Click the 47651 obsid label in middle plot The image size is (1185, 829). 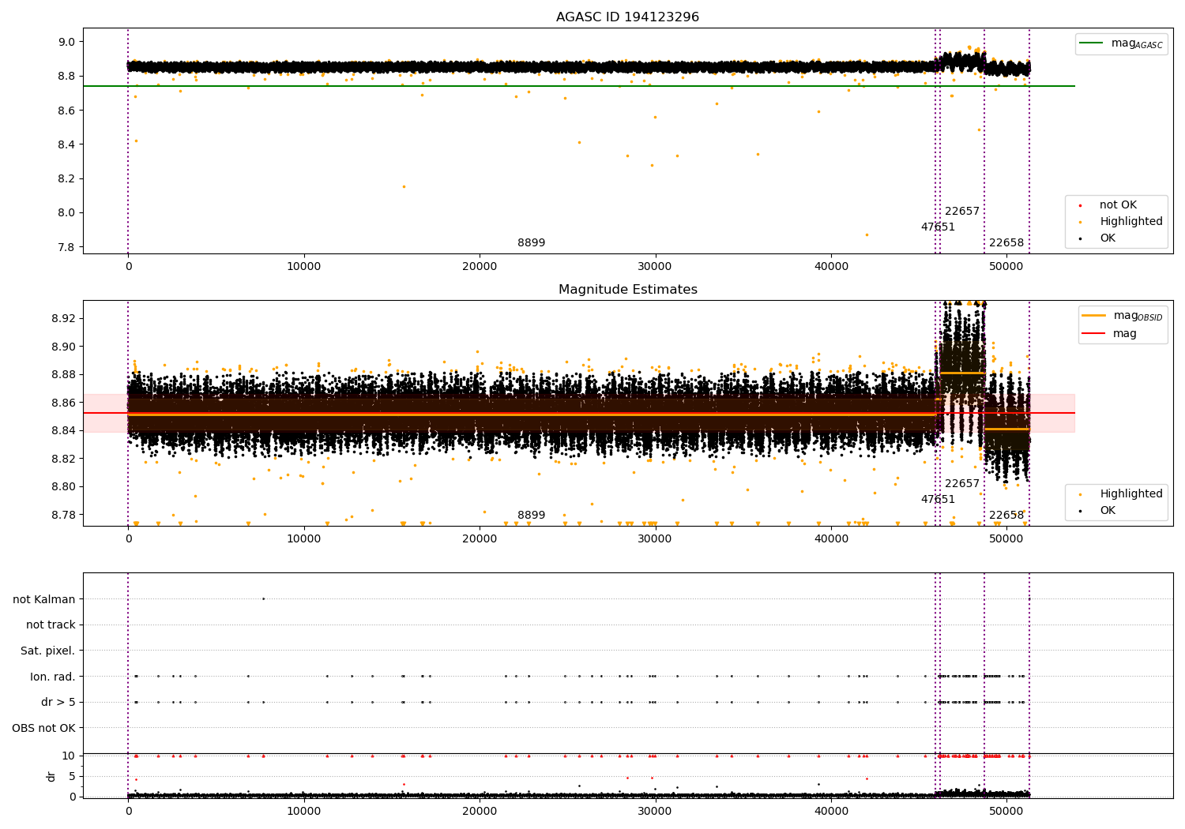pyautogui.click(x=938, y=500)
